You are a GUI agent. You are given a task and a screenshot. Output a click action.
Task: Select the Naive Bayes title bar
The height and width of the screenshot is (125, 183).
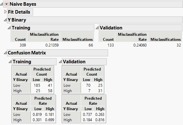(93, 4)
